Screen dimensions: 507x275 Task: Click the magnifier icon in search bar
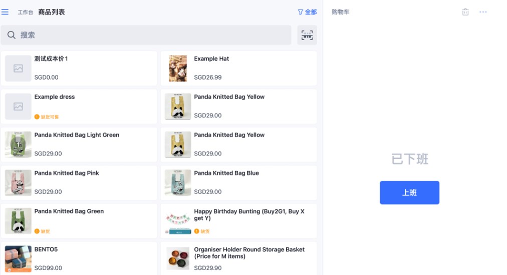pos(11,35)
